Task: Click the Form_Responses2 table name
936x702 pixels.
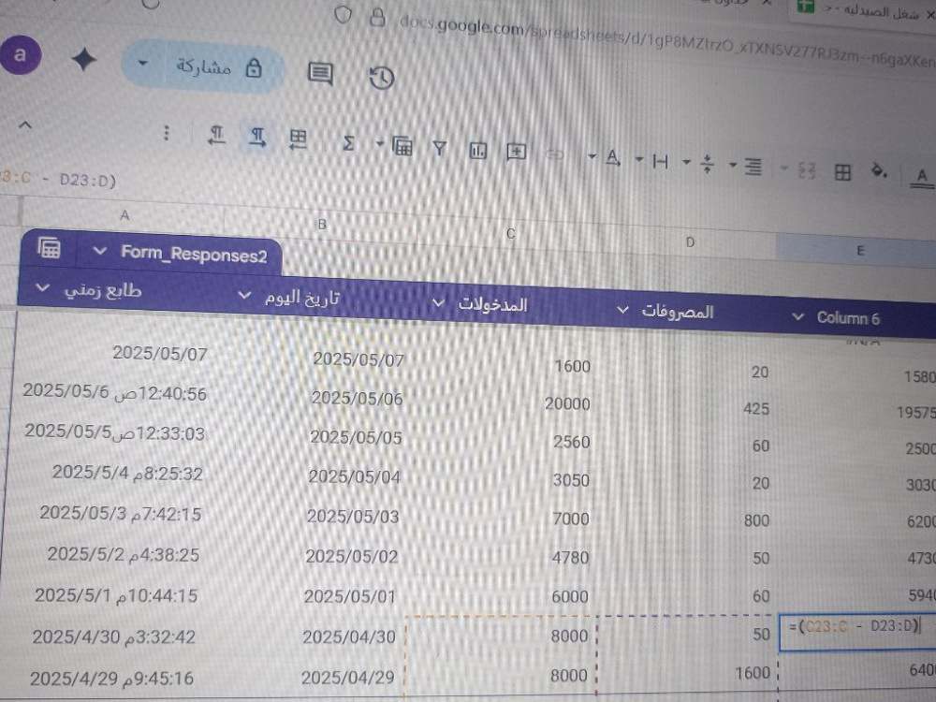Action: [x=194, y=255]
